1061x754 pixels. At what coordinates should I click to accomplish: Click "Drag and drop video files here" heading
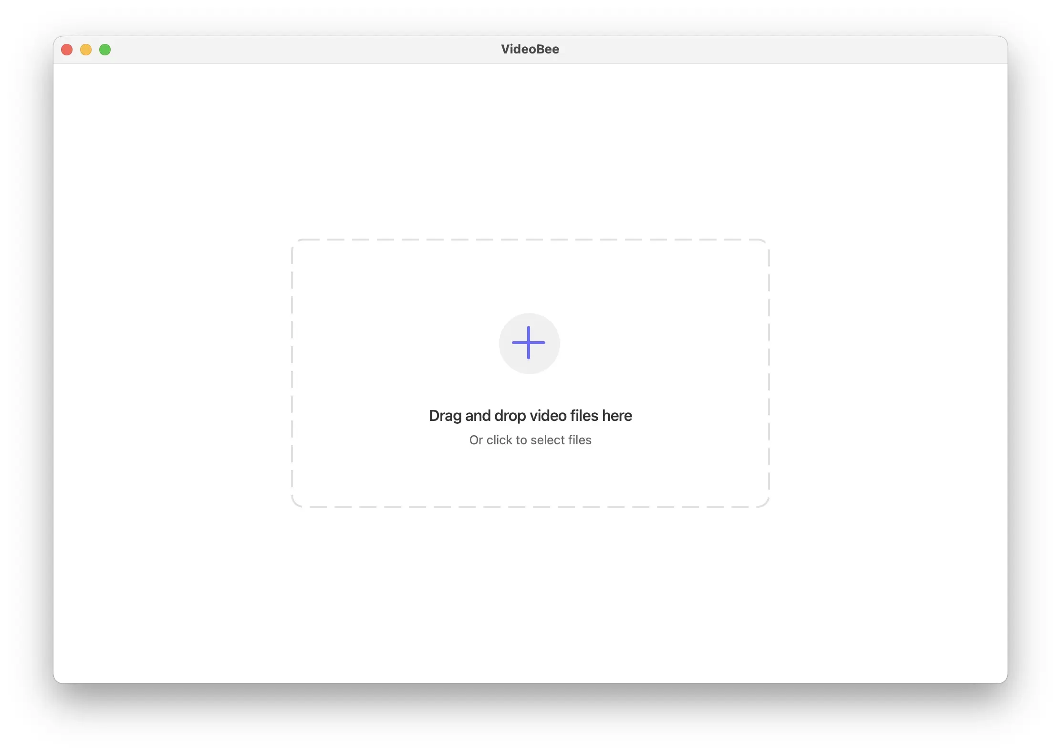tap(530, 416)
